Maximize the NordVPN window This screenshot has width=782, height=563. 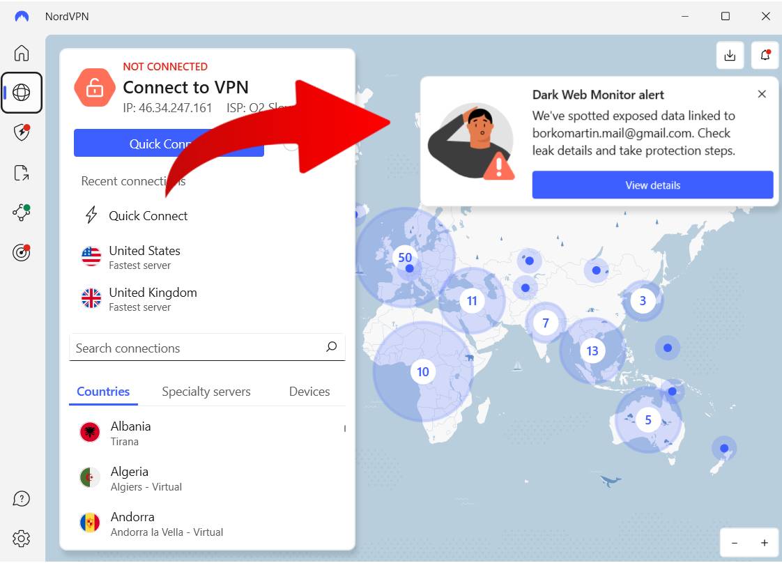tap(726, 17)
